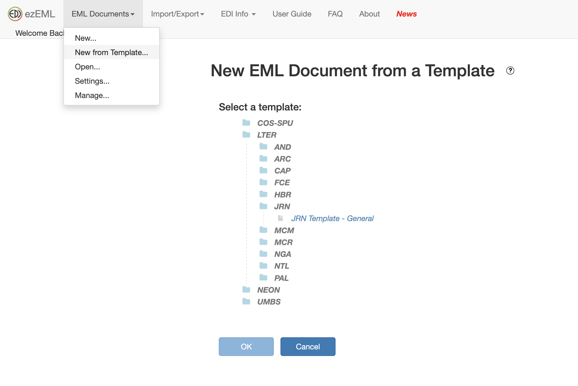Click the MCR folder icon
This screenshot has height=386, width=578.
tap(263, 242)
